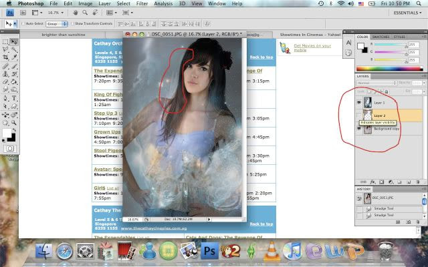Open ESSENTIALS workspace dropdown
This screenshot has width=428, height=267.
coord(407,13)
